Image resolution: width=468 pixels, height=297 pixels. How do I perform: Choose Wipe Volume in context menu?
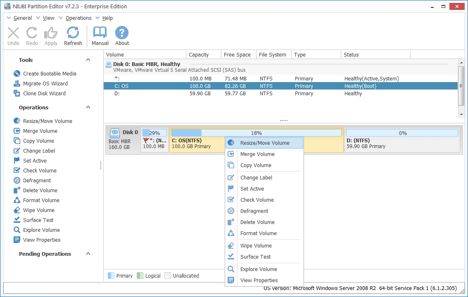click(x=264, y=245)
